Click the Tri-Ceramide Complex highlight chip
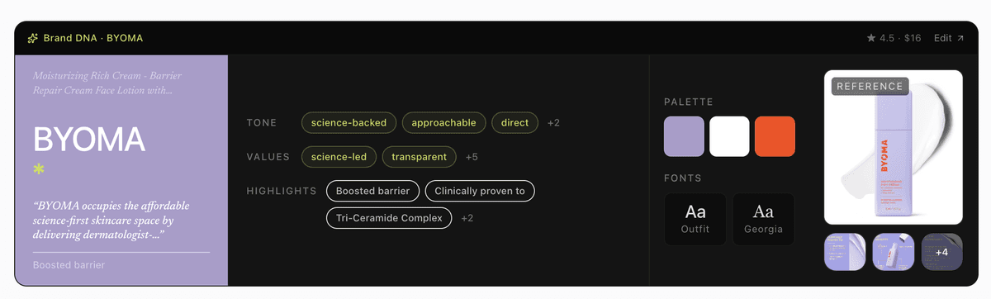Viewport: 991px width, 299px height. tap(390, 219)
